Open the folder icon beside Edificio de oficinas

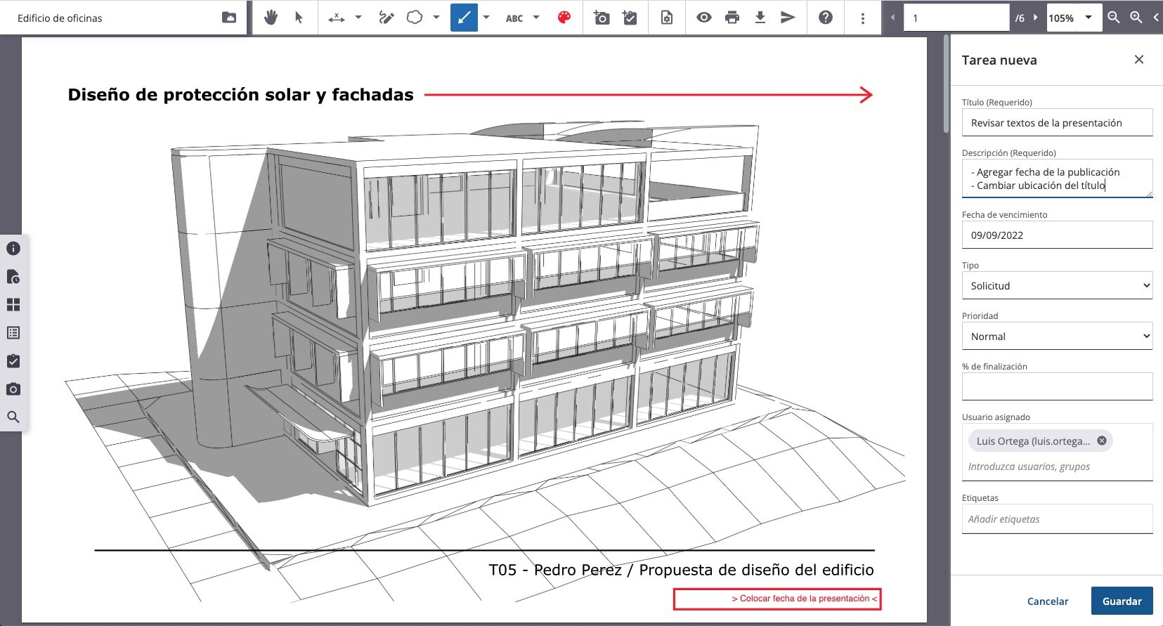[x=229, y=18]
